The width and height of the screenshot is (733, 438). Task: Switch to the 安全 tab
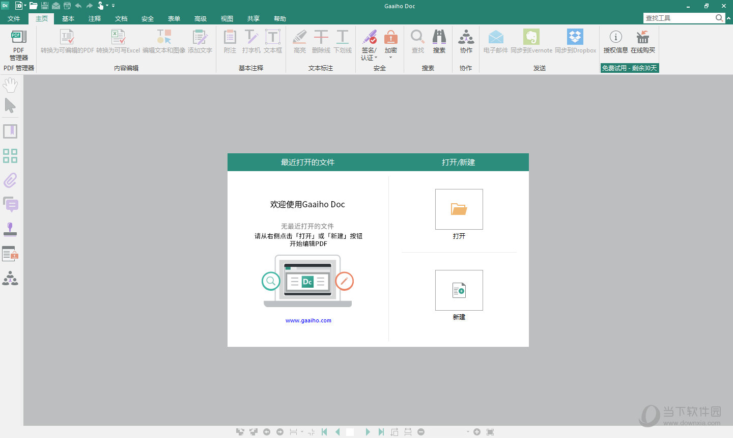(148, 18)
